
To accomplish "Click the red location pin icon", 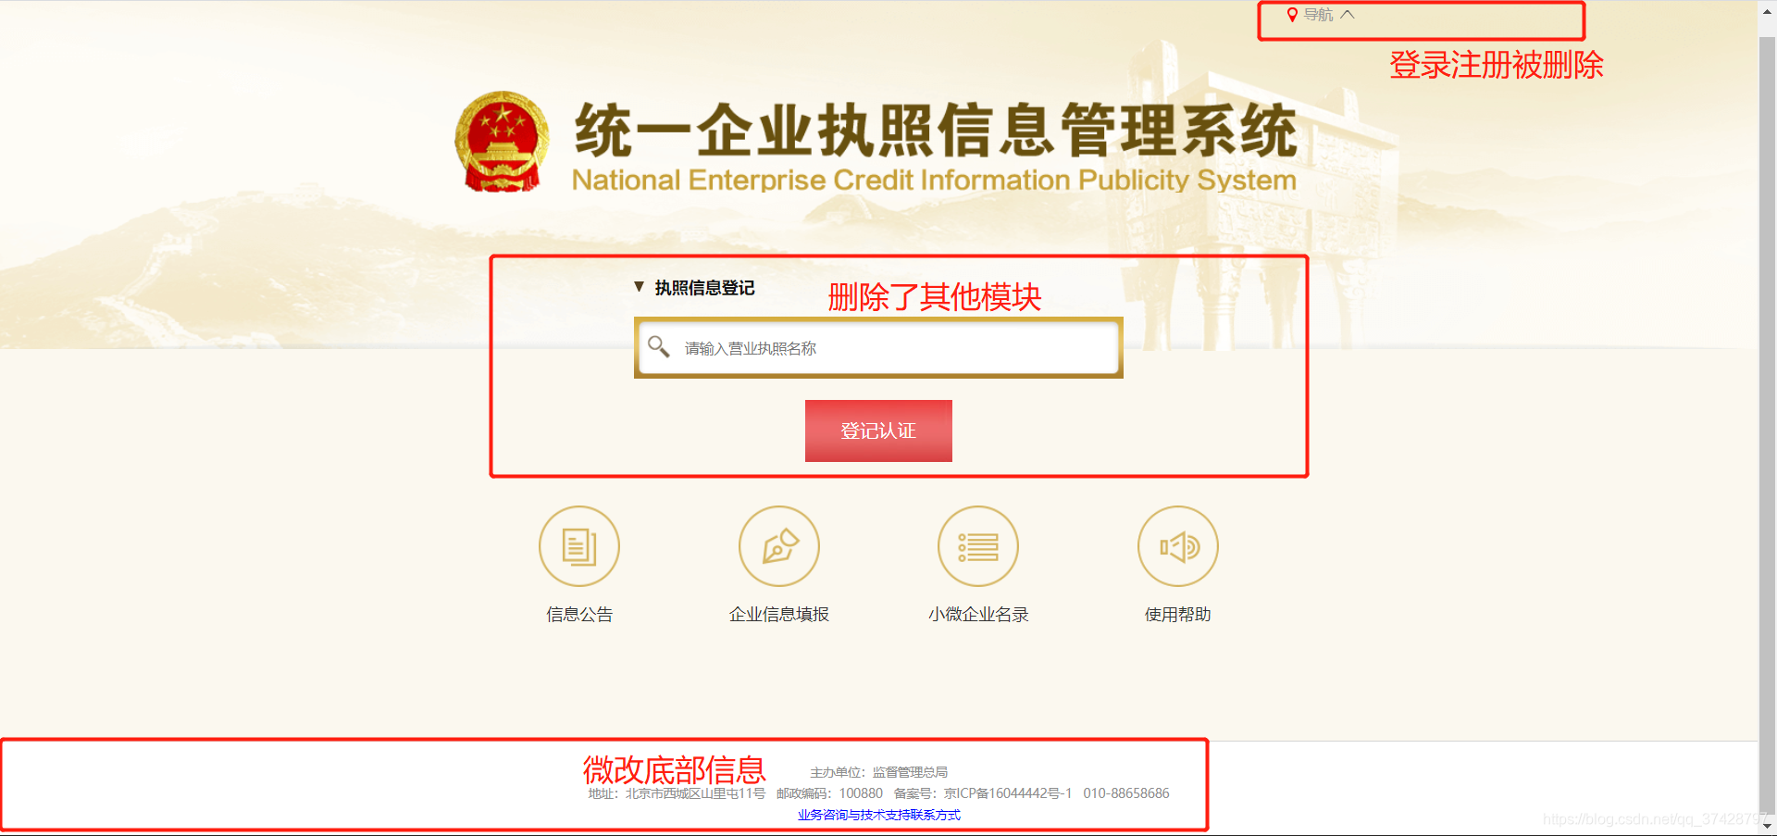I will coord(1292,15).
